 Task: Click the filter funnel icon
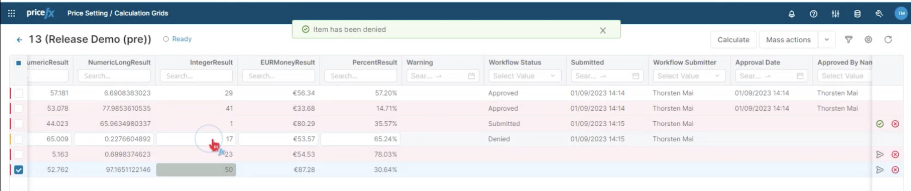(848, 40)
